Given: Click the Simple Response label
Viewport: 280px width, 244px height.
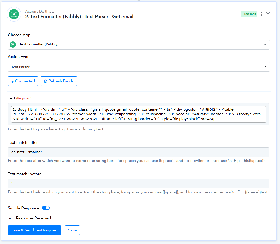Looking at the screenshot, I should 23,208.
